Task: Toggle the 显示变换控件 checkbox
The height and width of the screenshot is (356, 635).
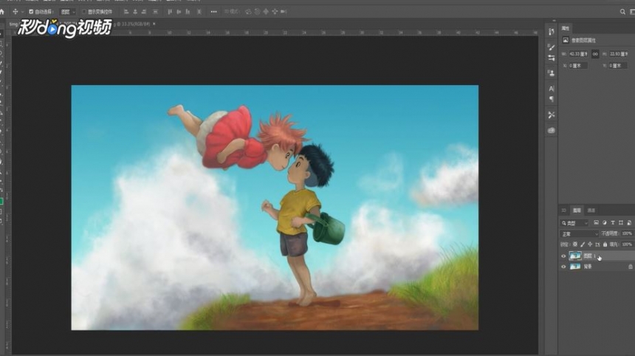Action: click(x=85, y=12)
